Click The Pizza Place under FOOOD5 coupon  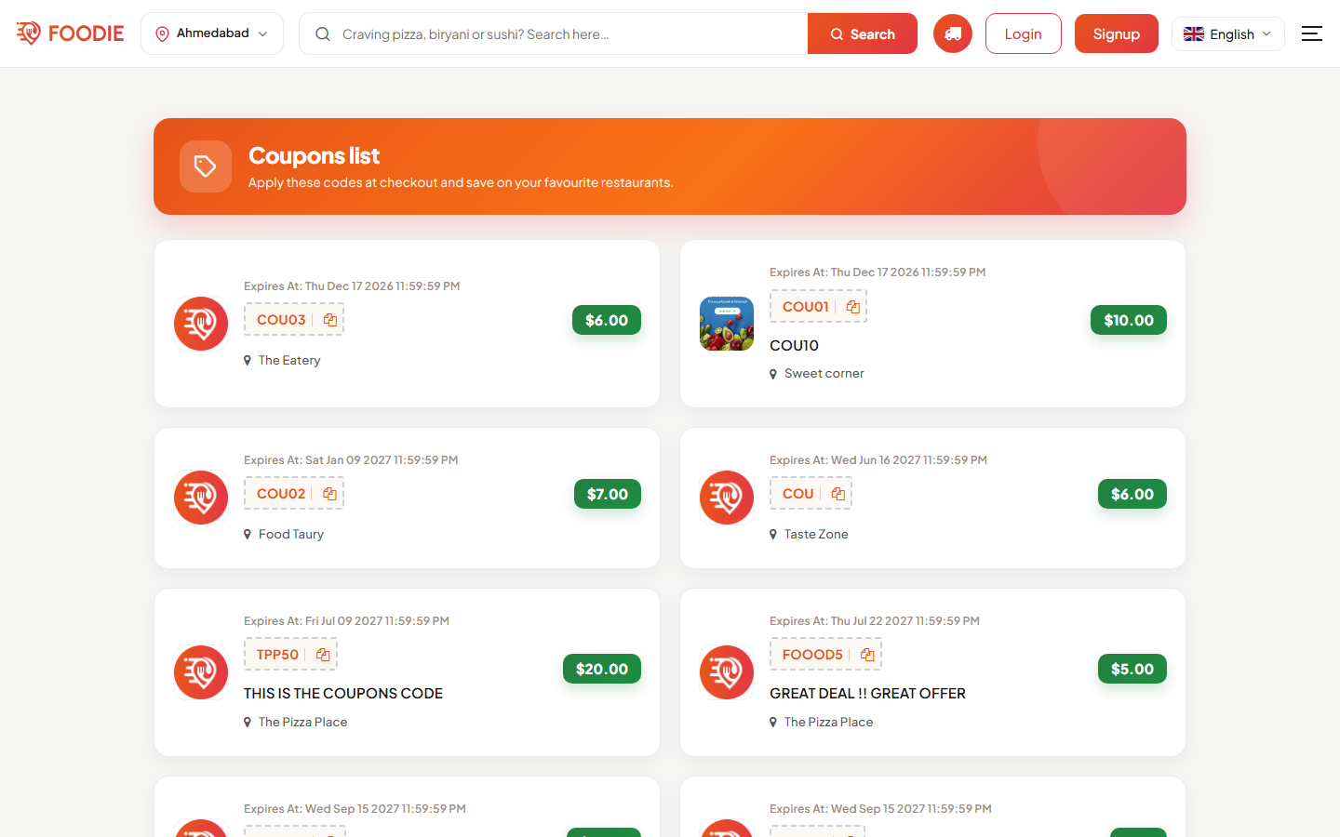828,723
